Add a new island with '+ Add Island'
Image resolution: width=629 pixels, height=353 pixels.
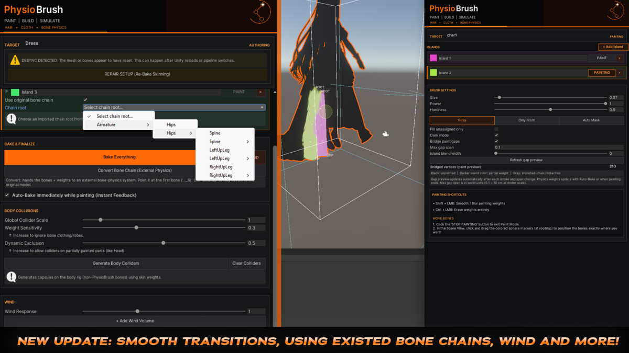[x=612, y=47]
